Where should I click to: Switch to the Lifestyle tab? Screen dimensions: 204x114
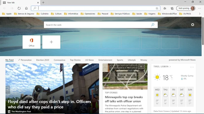coord(132,60)
